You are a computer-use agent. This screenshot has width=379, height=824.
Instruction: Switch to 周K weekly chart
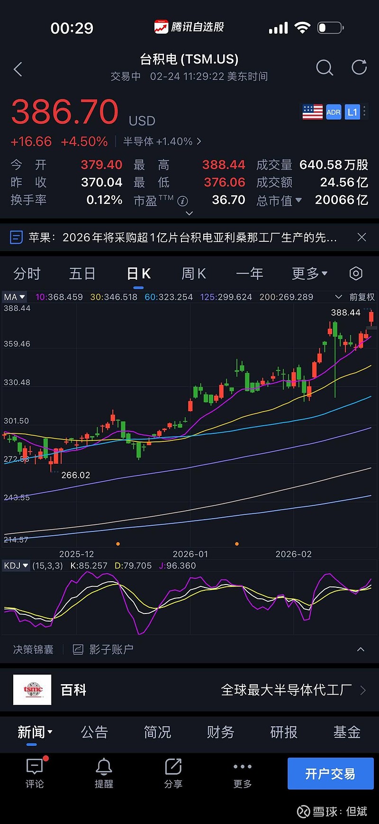(x=194, y=274)
